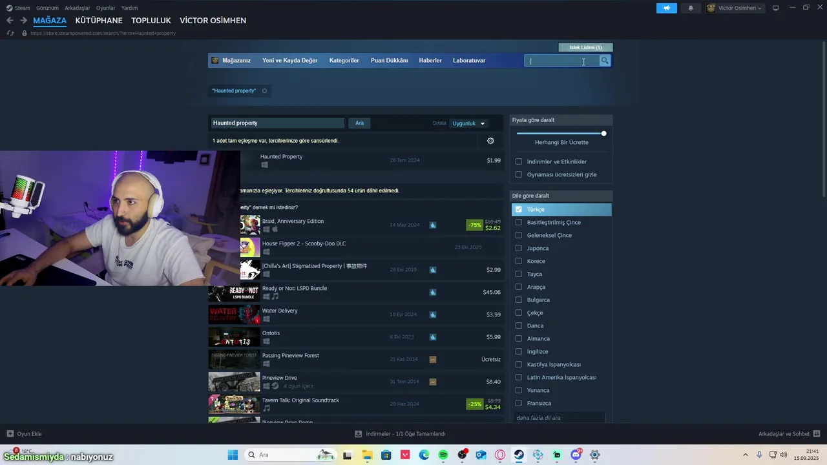Open the Puan Dükkânı link
Screen dimensions: 827x465
click(389, 61)
